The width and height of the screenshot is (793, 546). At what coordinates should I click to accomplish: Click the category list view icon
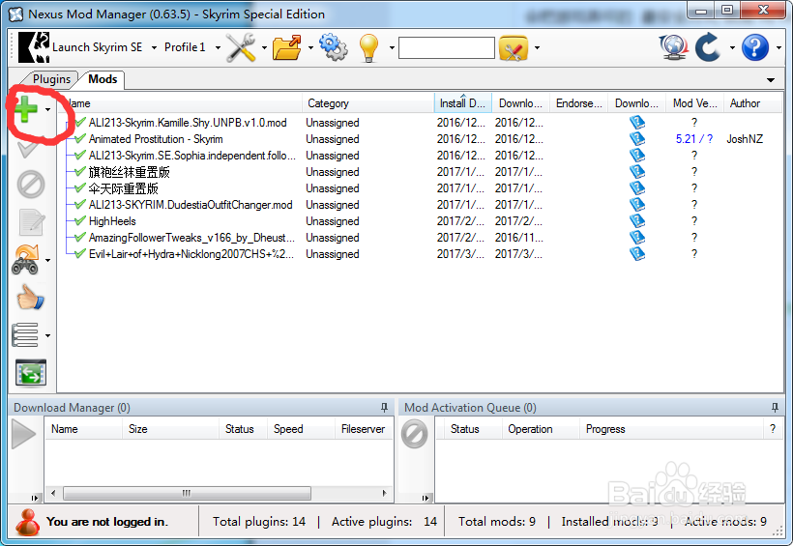(x=25, y=334)
